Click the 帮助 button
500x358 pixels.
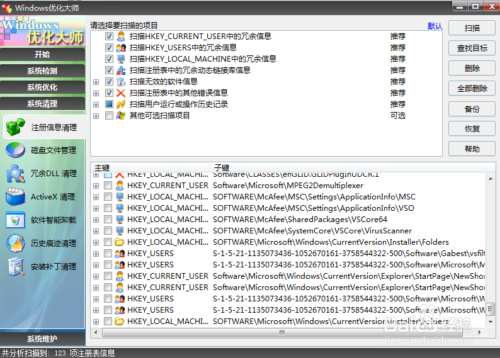[472, 148]
